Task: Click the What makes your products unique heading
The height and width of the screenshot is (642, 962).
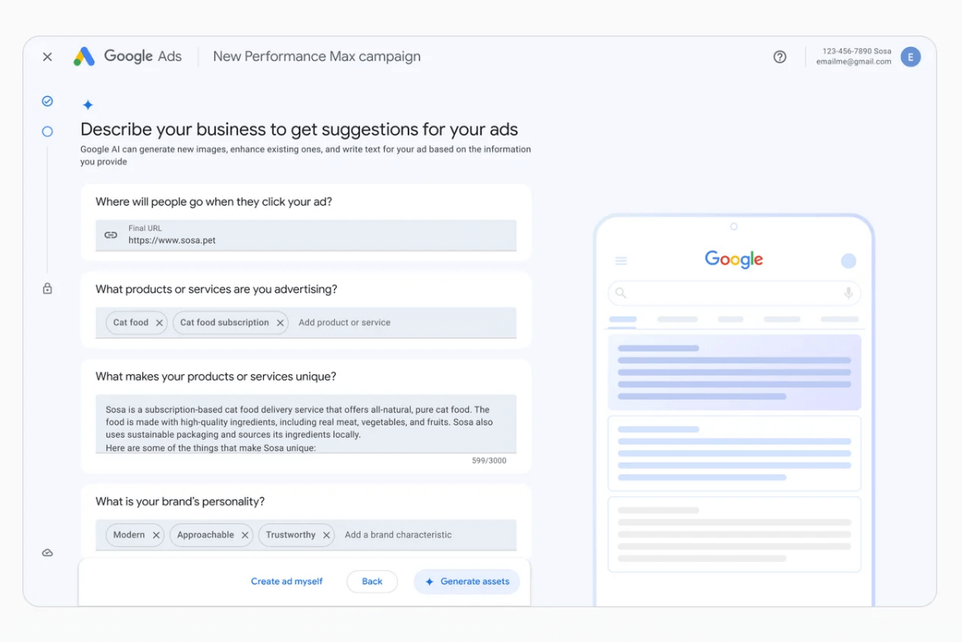Action: [x=215, y=377]
